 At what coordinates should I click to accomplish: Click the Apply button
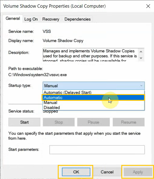[138, 172]
